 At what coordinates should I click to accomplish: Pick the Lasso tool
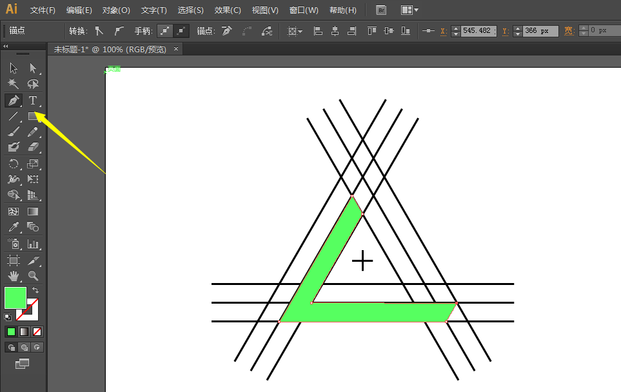coord(33,84)
